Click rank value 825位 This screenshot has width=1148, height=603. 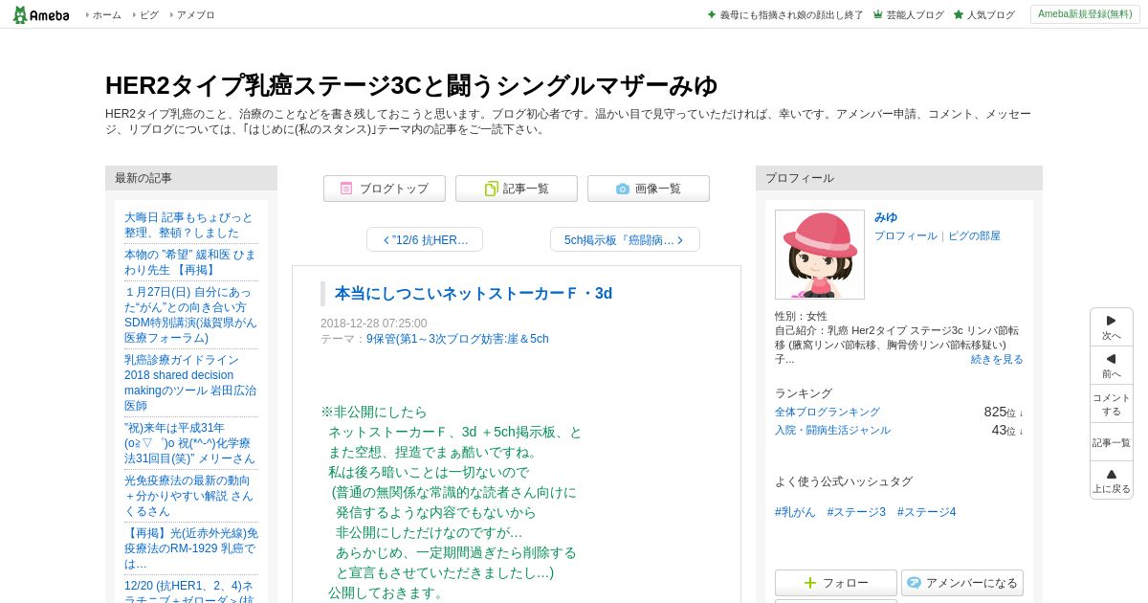(x=1000, y=412)
